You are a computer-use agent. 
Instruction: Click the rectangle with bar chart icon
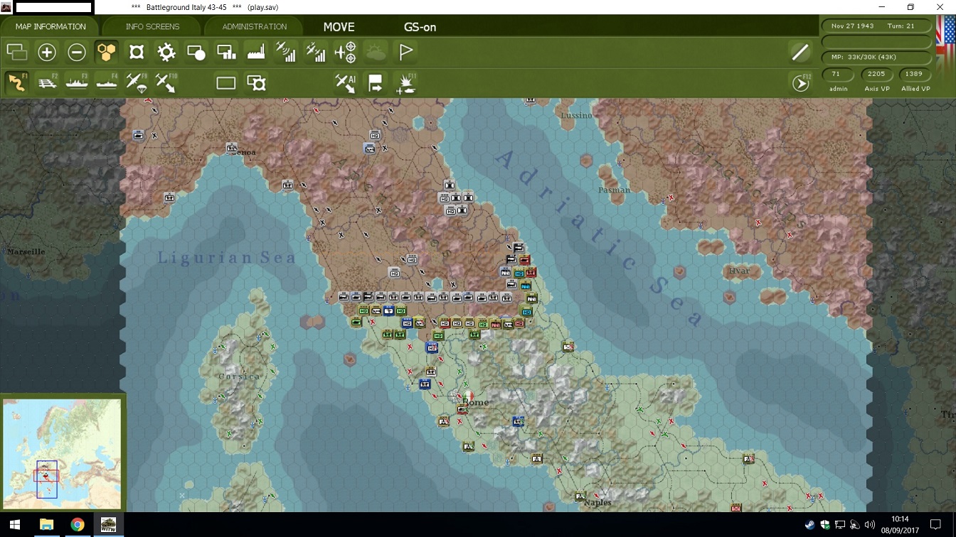226,52
